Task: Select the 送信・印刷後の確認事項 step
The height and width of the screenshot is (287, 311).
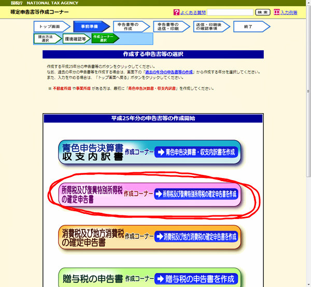Action: (x=212, y=26)
